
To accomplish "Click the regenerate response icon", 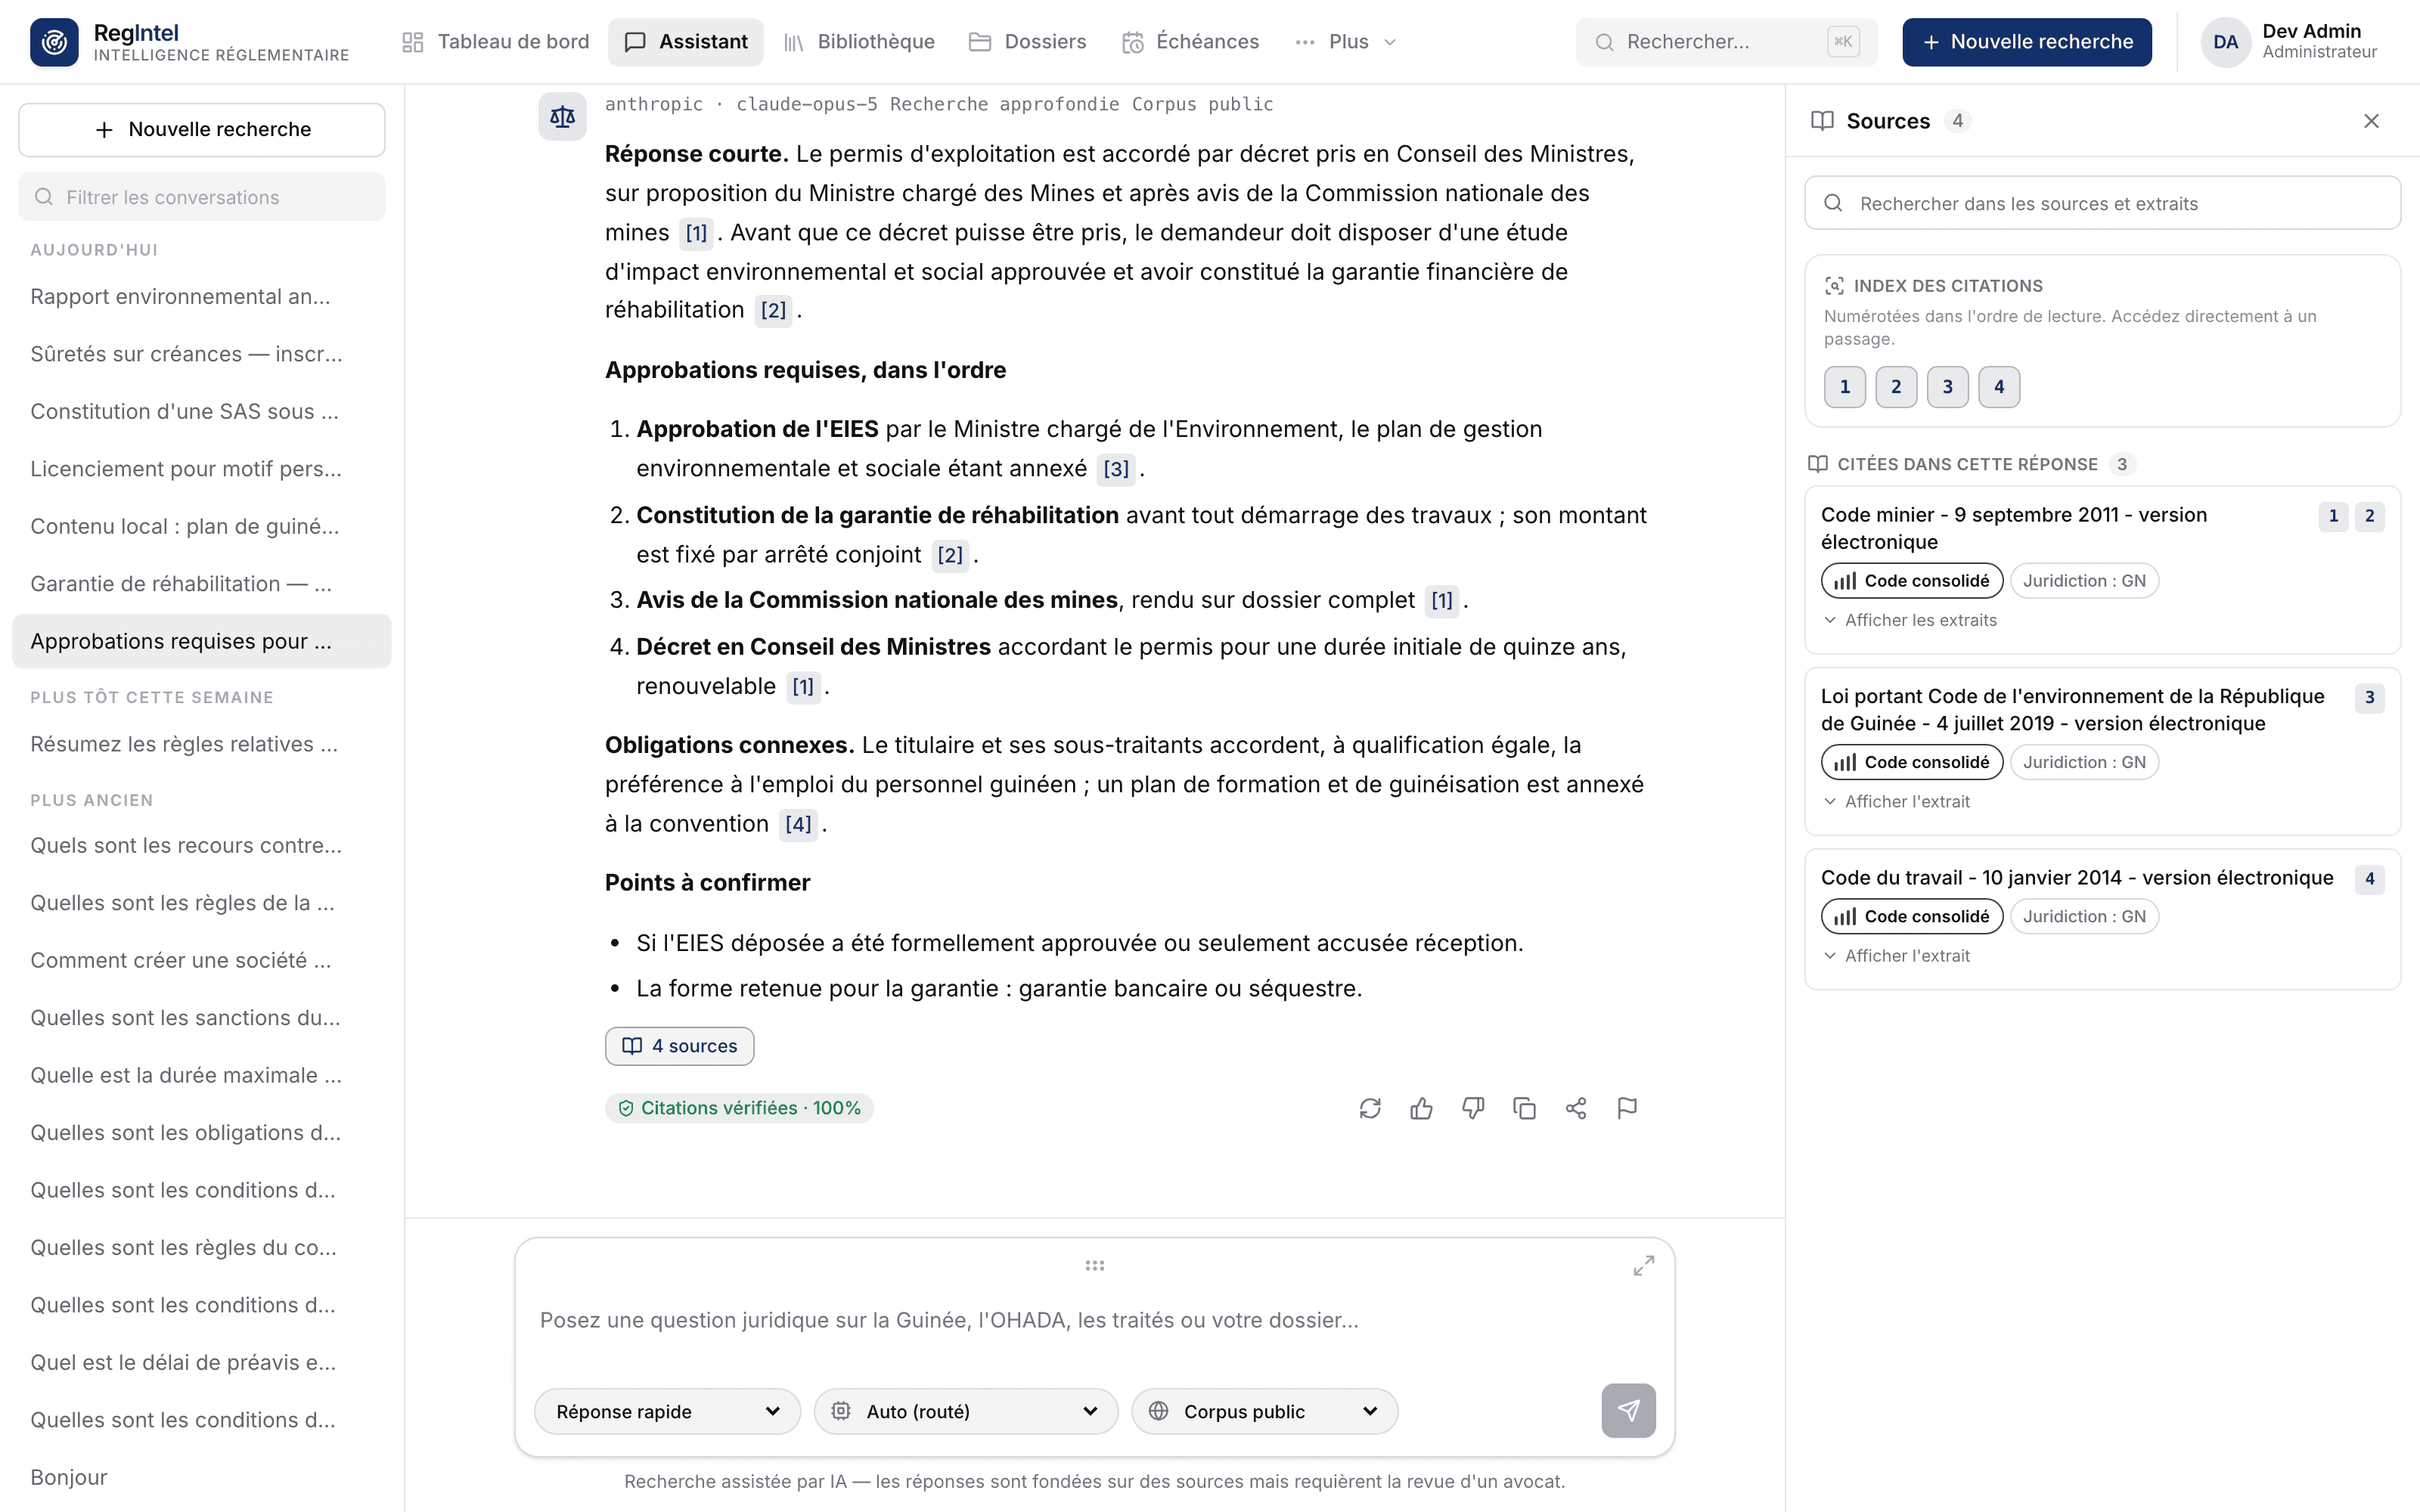I will point(1370,1108).
